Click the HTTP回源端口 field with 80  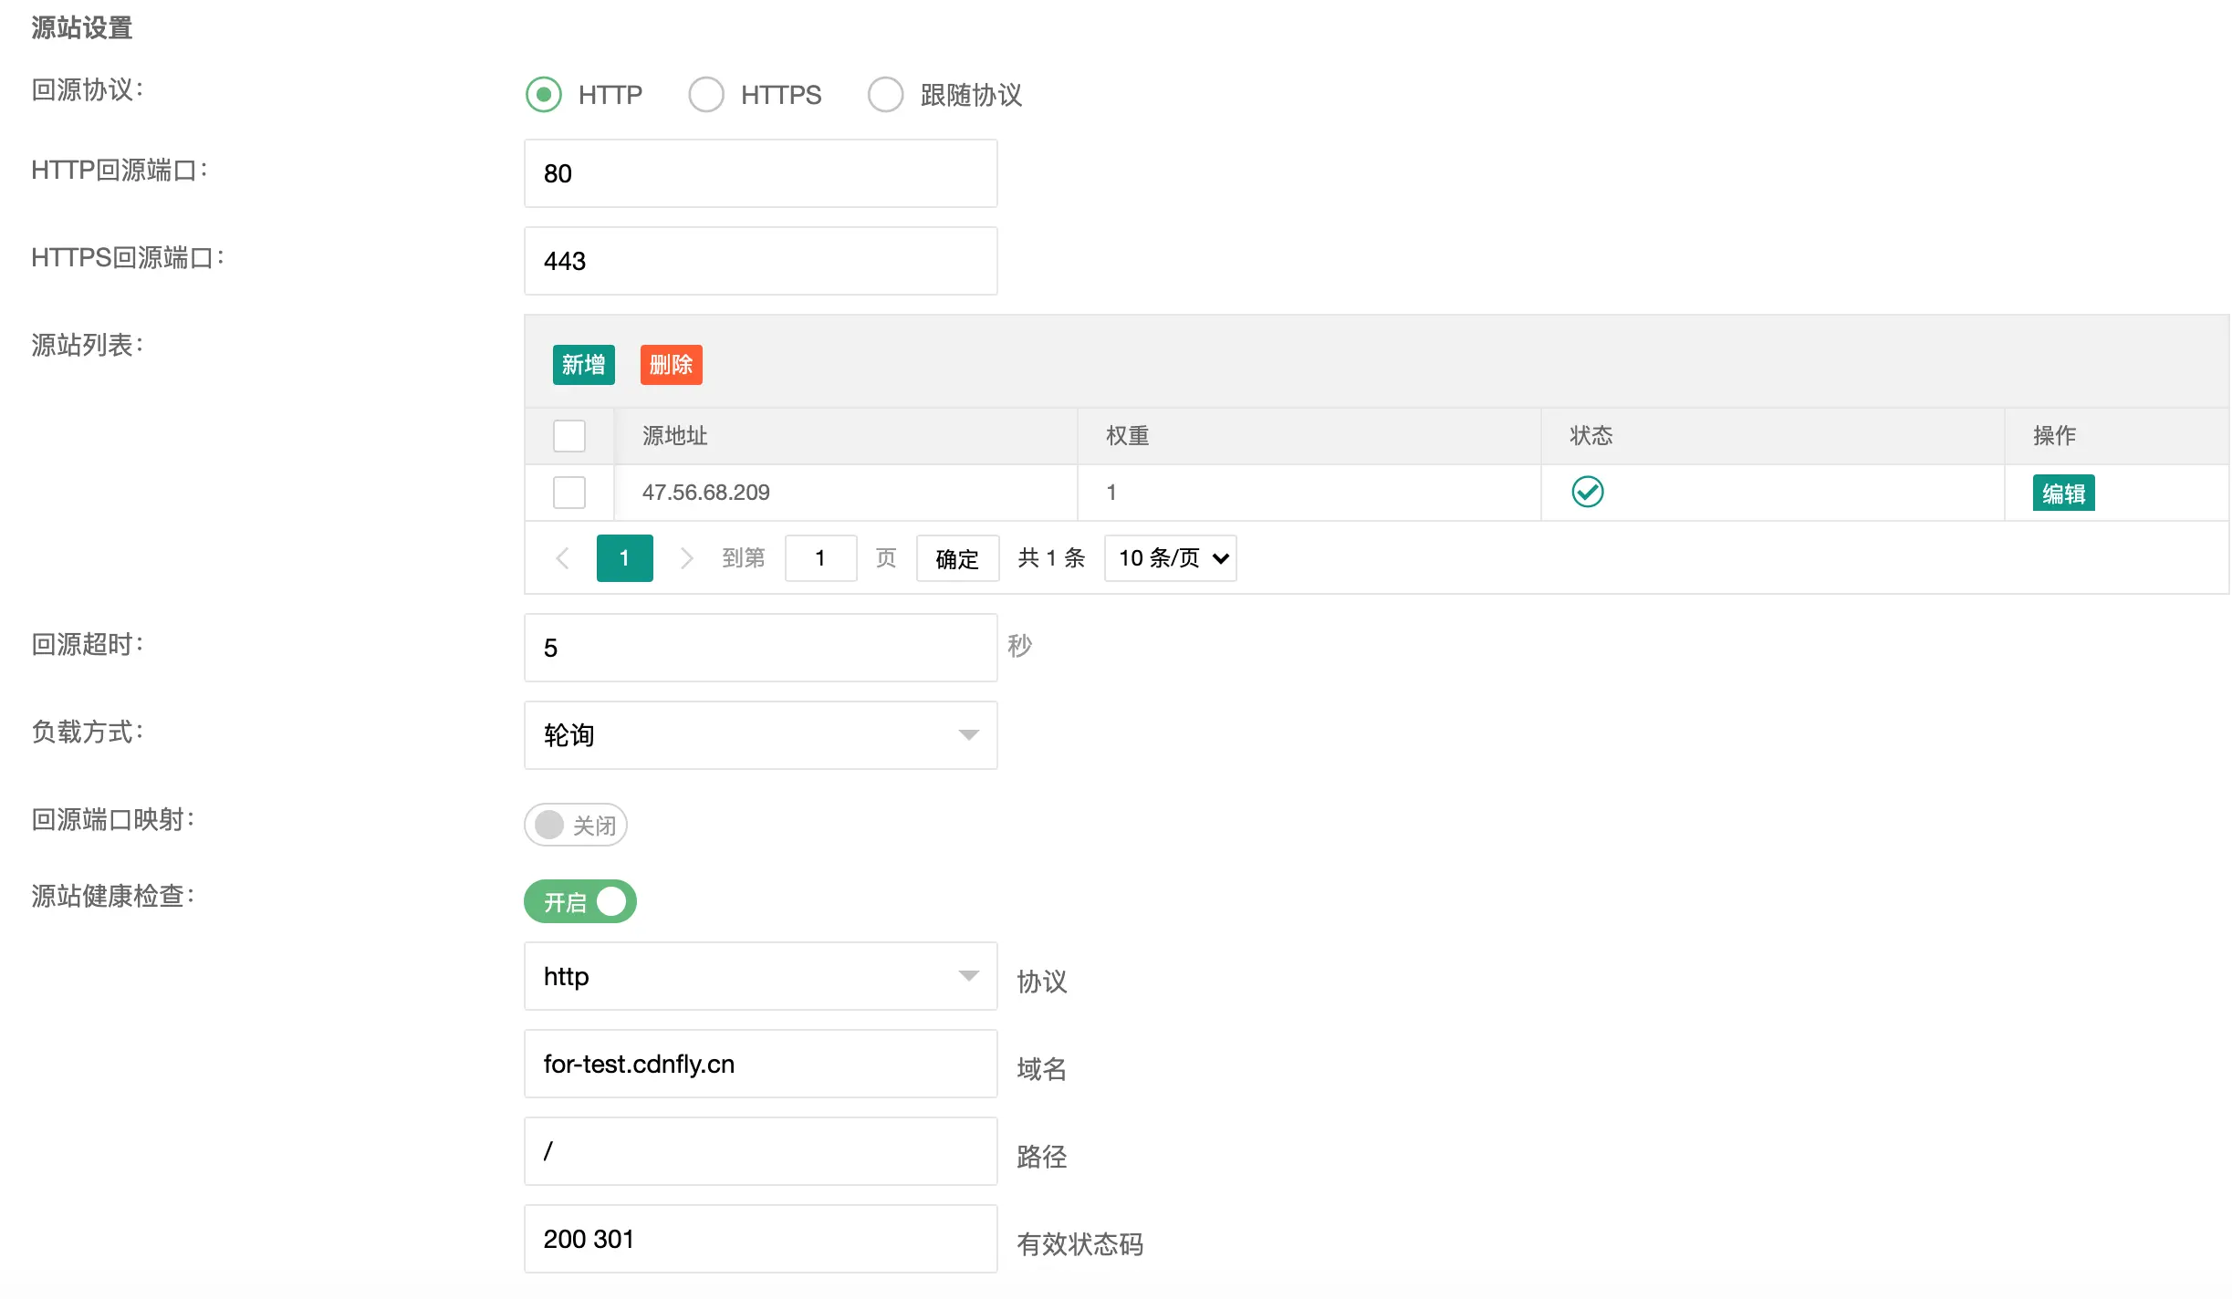coord(760,173)
